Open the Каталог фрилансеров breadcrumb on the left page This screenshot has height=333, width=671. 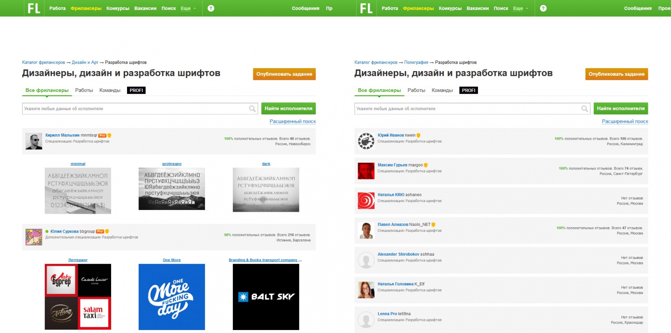pos(44,62)
